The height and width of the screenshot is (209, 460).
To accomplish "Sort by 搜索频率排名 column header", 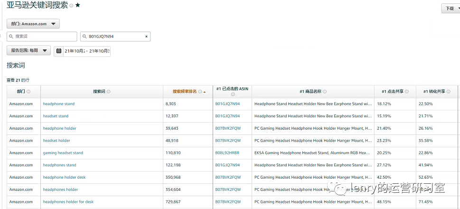I will [x=185, y=92].
